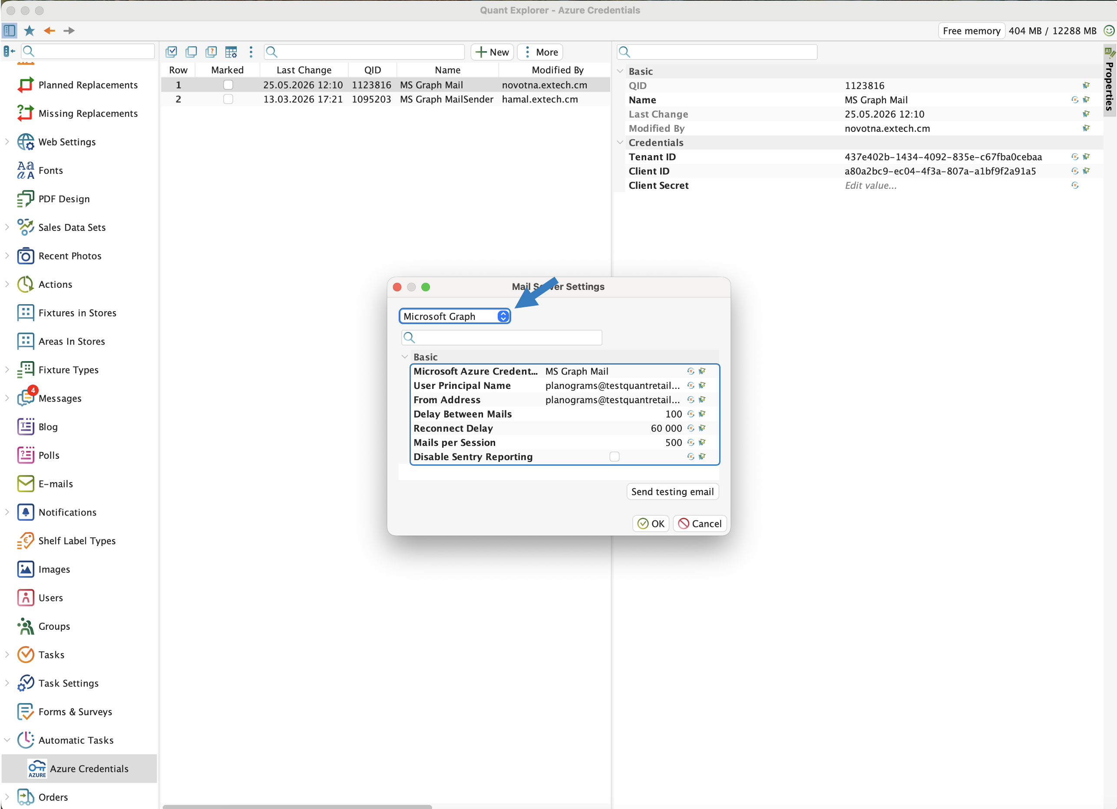Viewport: 1117px width, 809px height.
Task: Open the Users section
Action: pos(51,598)
